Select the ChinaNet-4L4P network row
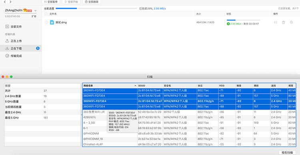This screenshot has height=155, width=300. coord(189,144)
